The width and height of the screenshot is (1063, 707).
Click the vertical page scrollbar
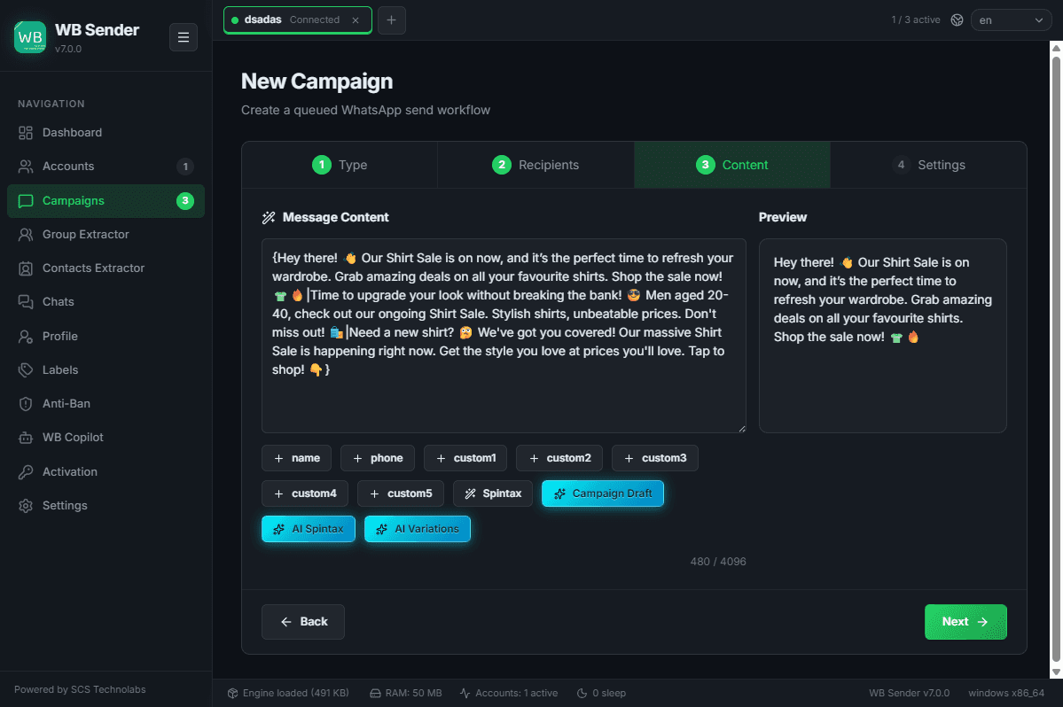1056,359
